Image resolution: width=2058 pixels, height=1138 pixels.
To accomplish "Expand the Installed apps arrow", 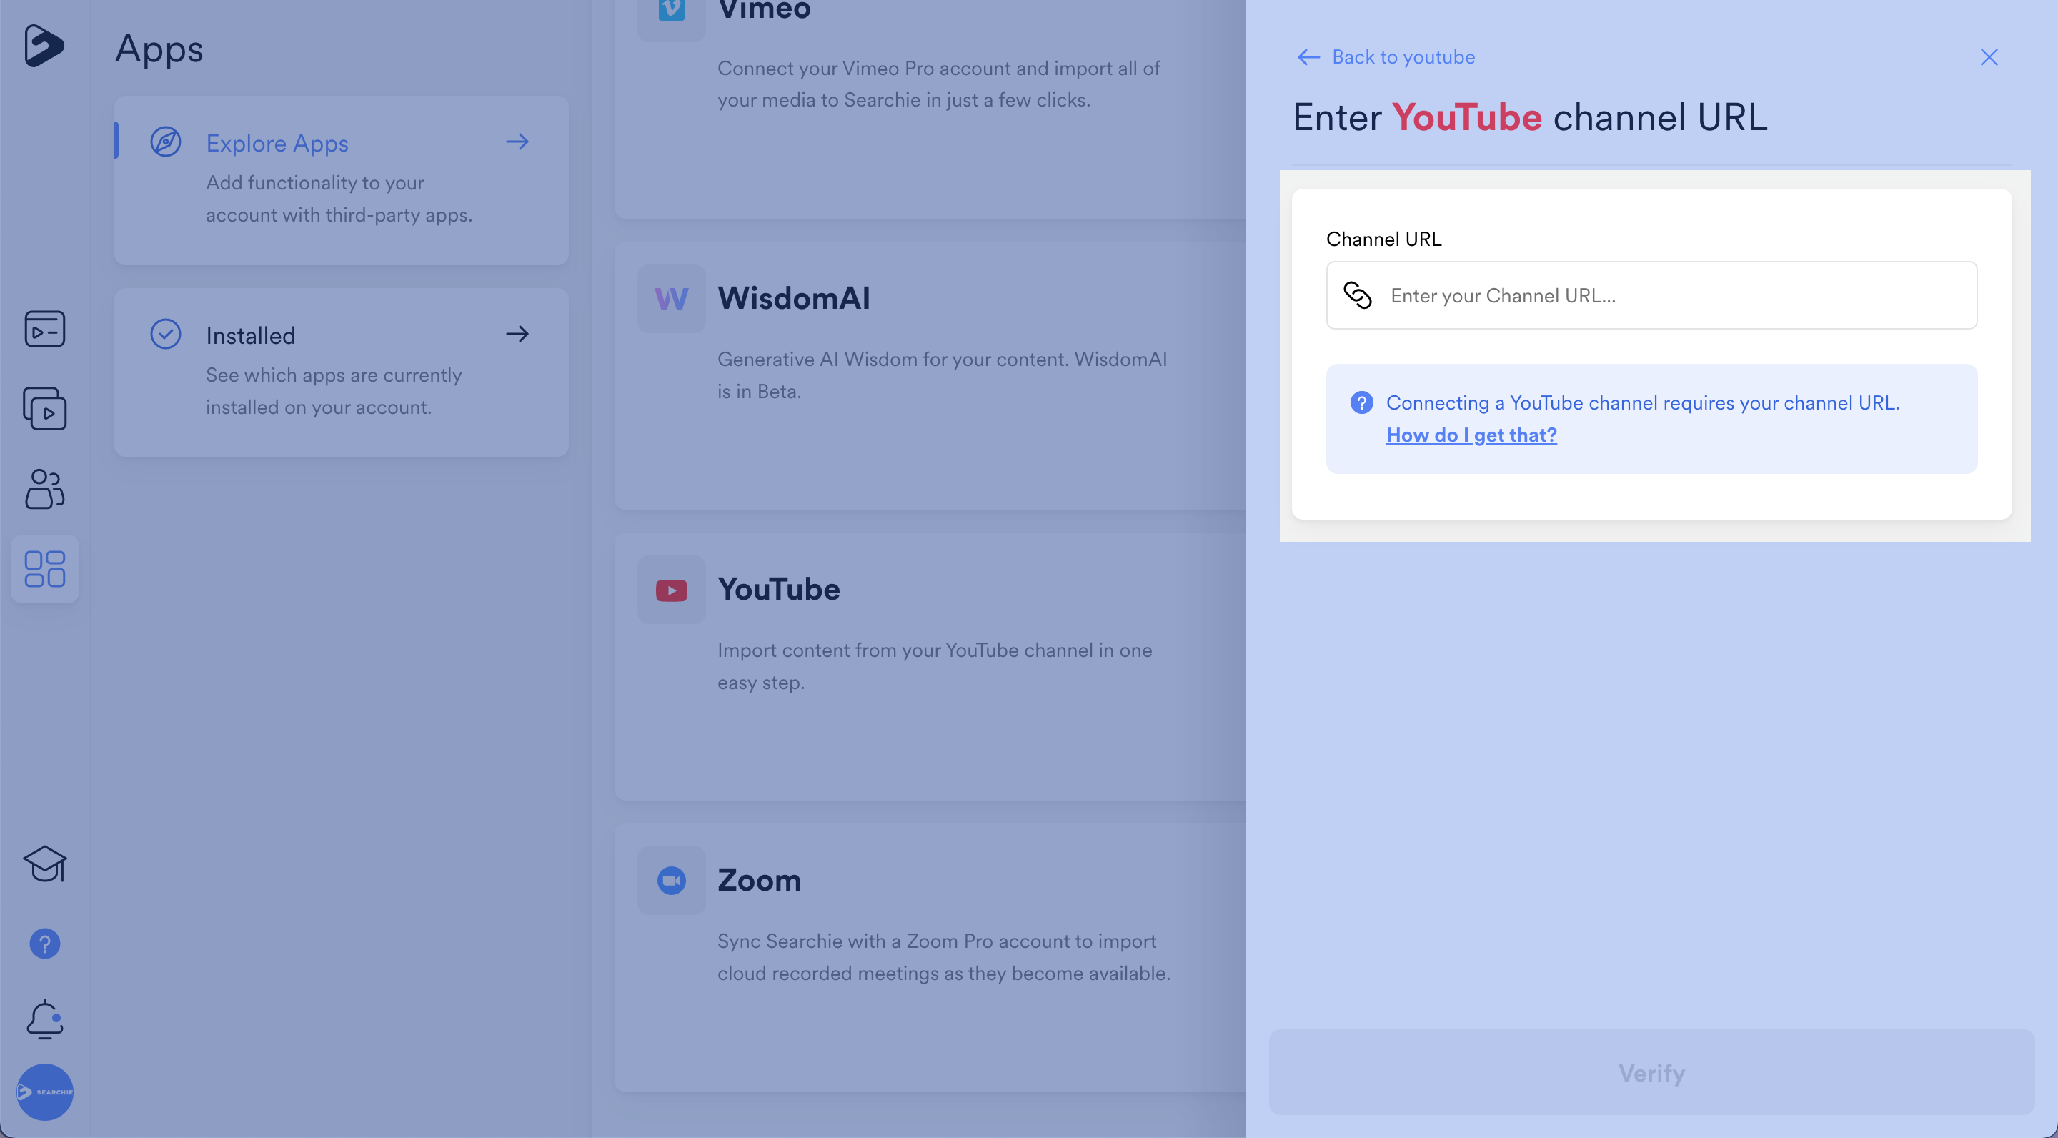I will point(517,334).
